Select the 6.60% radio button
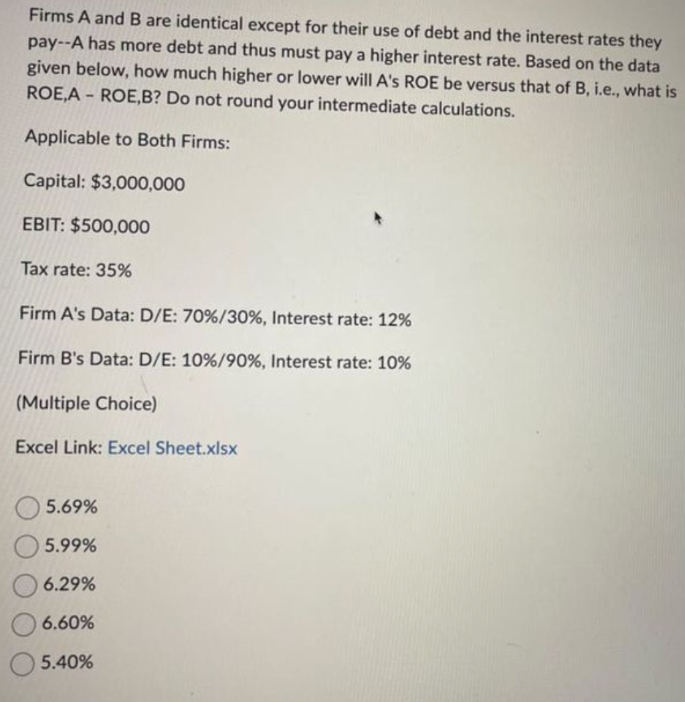This screenshot has height=702, width=685. click(27, 623)
